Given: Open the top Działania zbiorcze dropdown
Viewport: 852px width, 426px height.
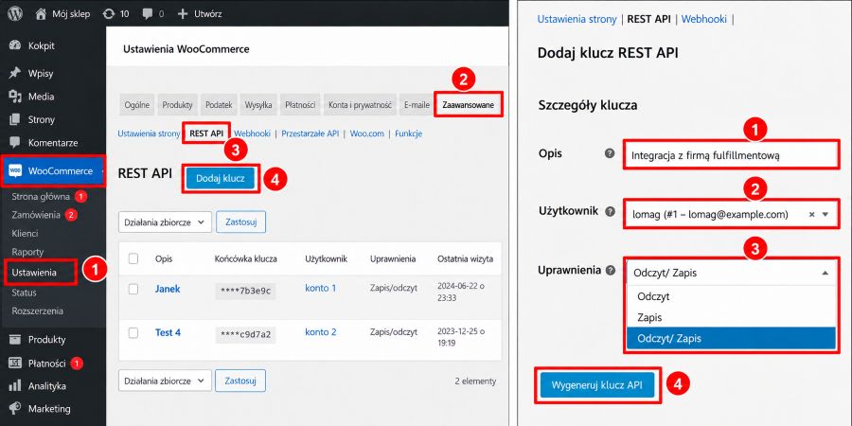Looking at the screenshot, I should pyautogui.click(x=165, y=222).
